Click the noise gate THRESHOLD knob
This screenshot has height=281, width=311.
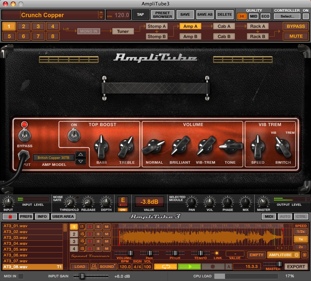point(70,202)
